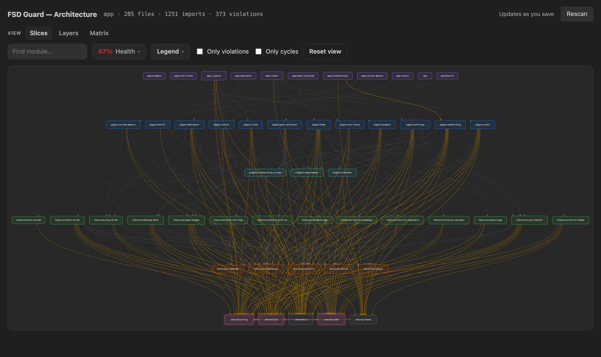The image size is (601, 357).
Task: Click the Reset view button
Action: pyautogui.click(x=325, y=51)
